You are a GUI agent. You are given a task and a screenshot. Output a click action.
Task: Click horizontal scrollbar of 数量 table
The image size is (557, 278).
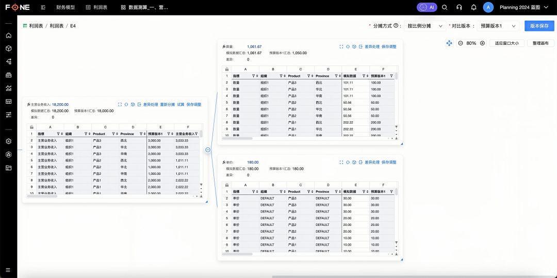(x=238, y=138)
